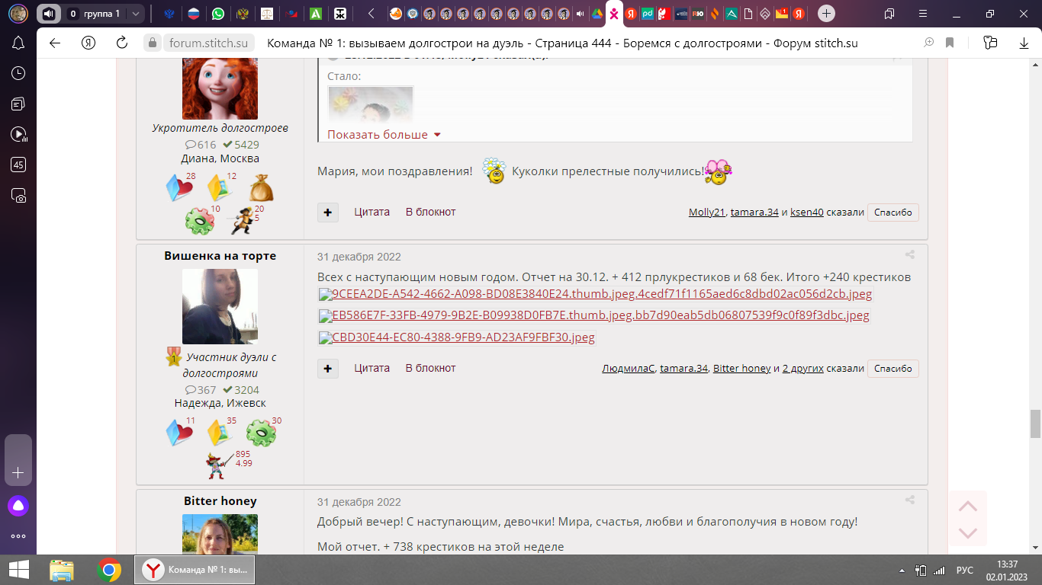Click Спасибо button on Вишенка на торте post

point(892,369)
